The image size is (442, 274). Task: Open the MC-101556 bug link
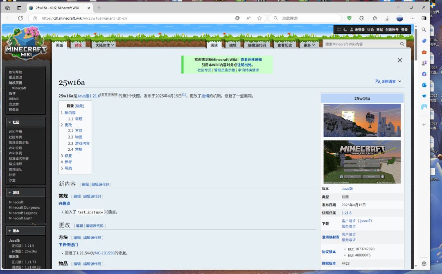105,253
